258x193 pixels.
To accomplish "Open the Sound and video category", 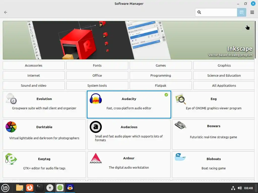I will click(34, 85).
